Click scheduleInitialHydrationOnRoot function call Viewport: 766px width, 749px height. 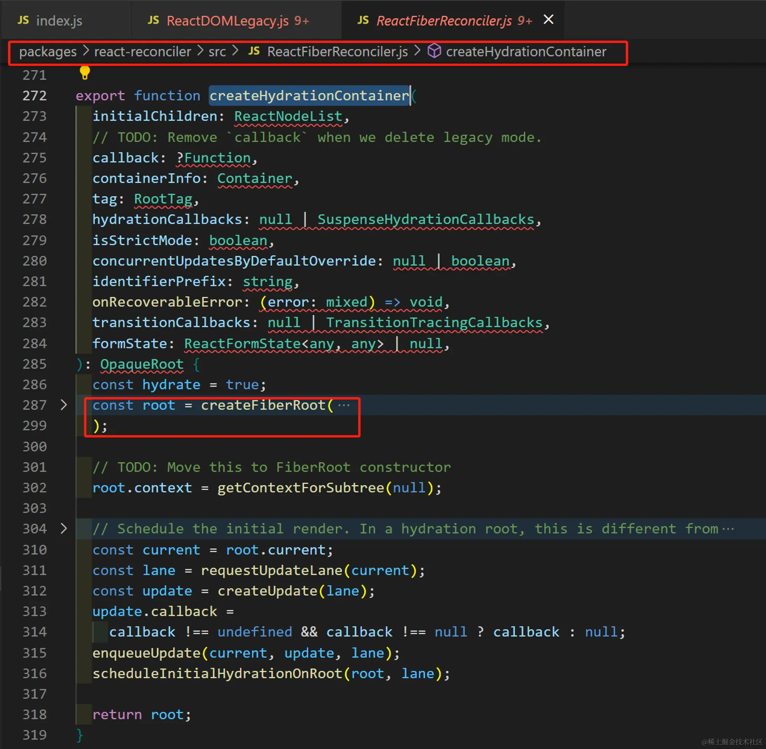(x=217, y=673)
